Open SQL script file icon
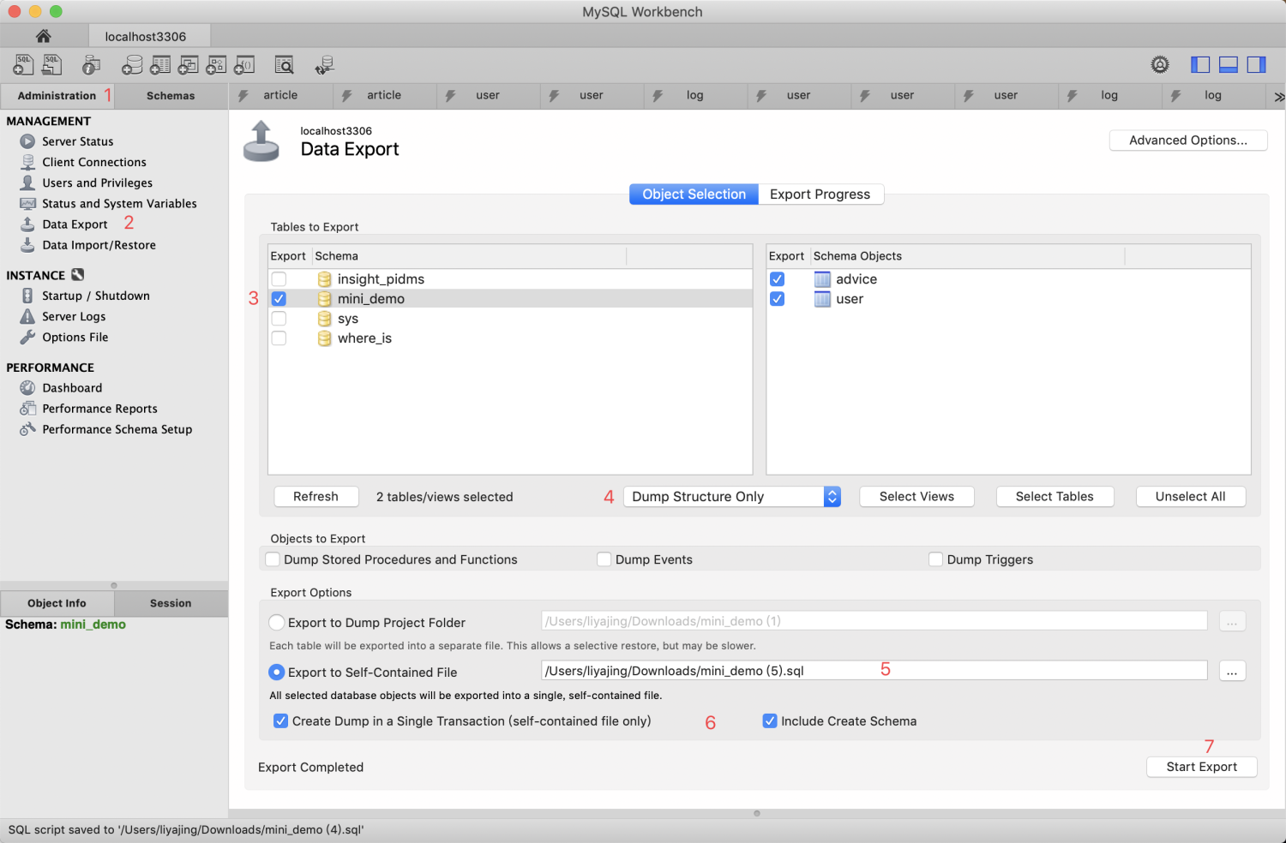 pyautogui.click(x=52, y=64)
